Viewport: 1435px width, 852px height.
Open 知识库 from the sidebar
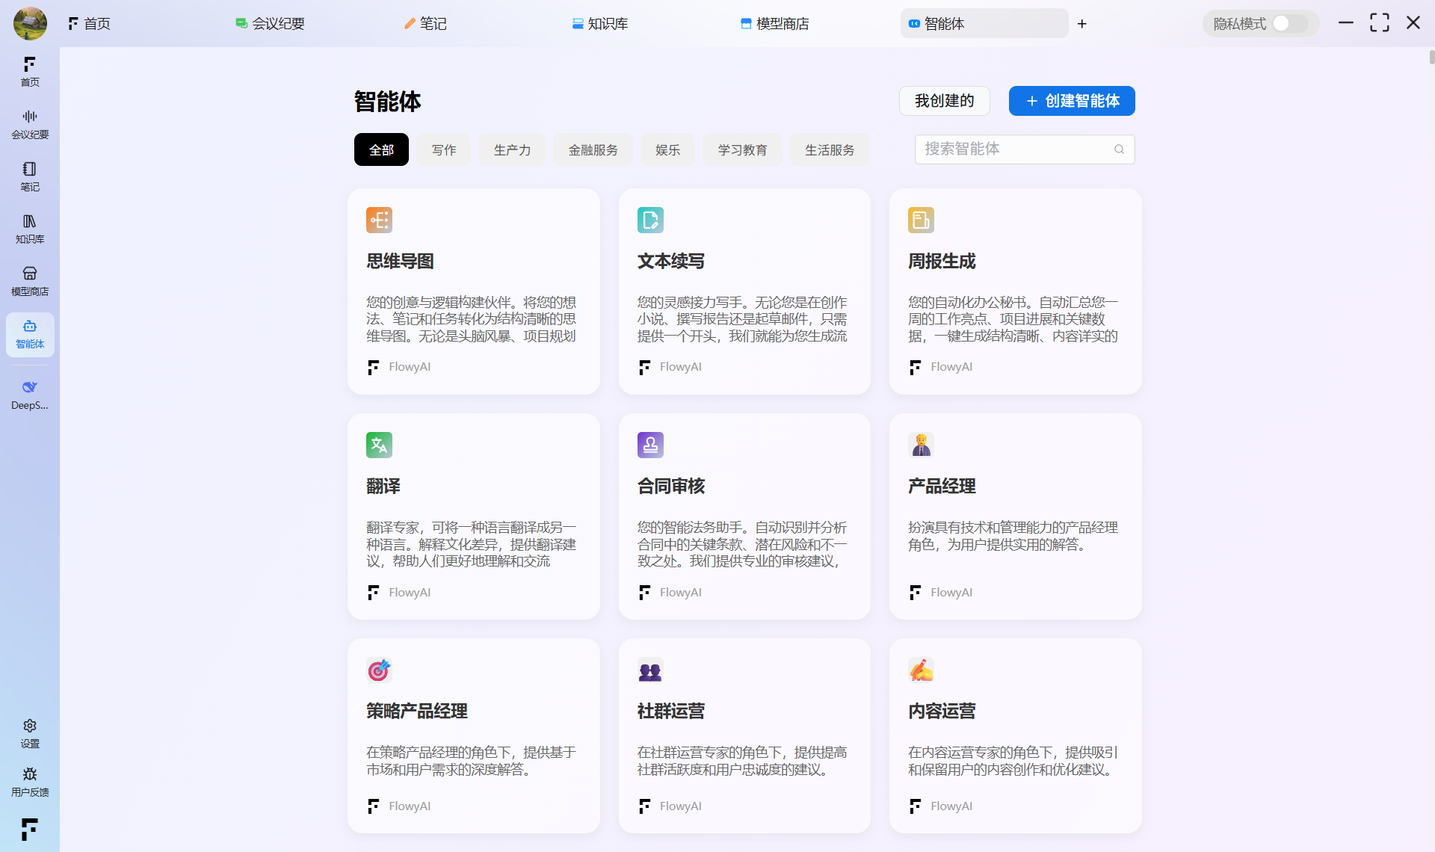point(30,228)
